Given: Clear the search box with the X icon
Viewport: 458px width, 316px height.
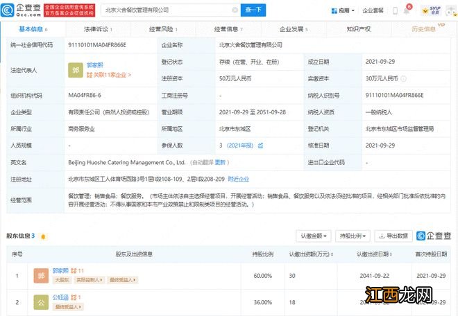Looking at the screenshot, I should click(235, 10).
